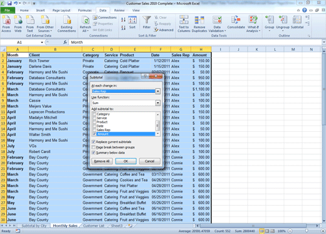Click the Connections command in ribbon

tap(105, 18)
